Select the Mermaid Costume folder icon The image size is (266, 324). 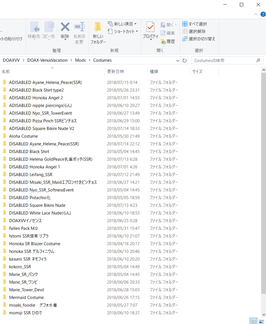(x=5, y=297)
